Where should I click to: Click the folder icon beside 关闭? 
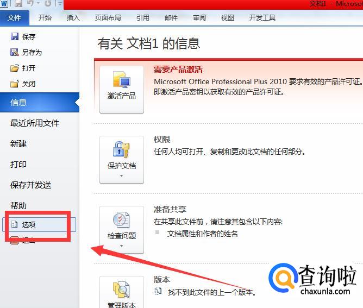click(x=15, y=84)
